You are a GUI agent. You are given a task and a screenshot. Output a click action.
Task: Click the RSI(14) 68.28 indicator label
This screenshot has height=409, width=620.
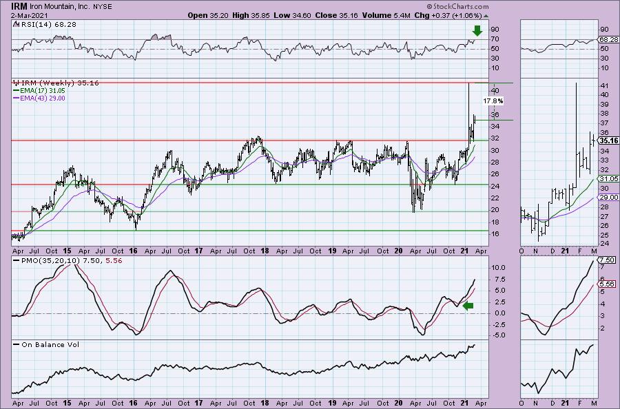45,25
